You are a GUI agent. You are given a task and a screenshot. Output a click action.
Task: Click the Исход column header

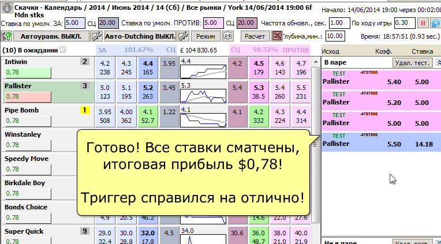pyautogui.click(x=331, y=51)
